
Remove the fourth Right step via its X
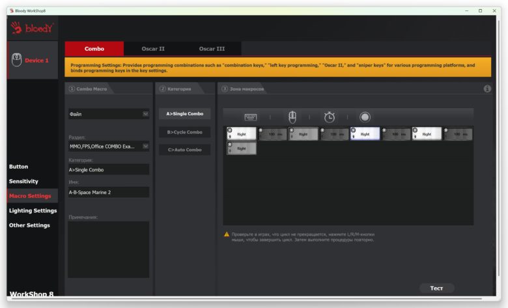coord(415,130)
